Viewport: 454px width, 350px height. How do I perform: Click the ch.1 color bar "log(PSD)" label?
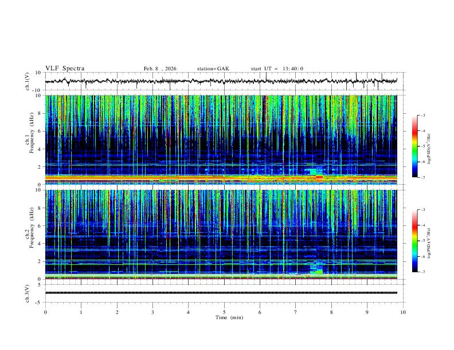click(429, 149)
